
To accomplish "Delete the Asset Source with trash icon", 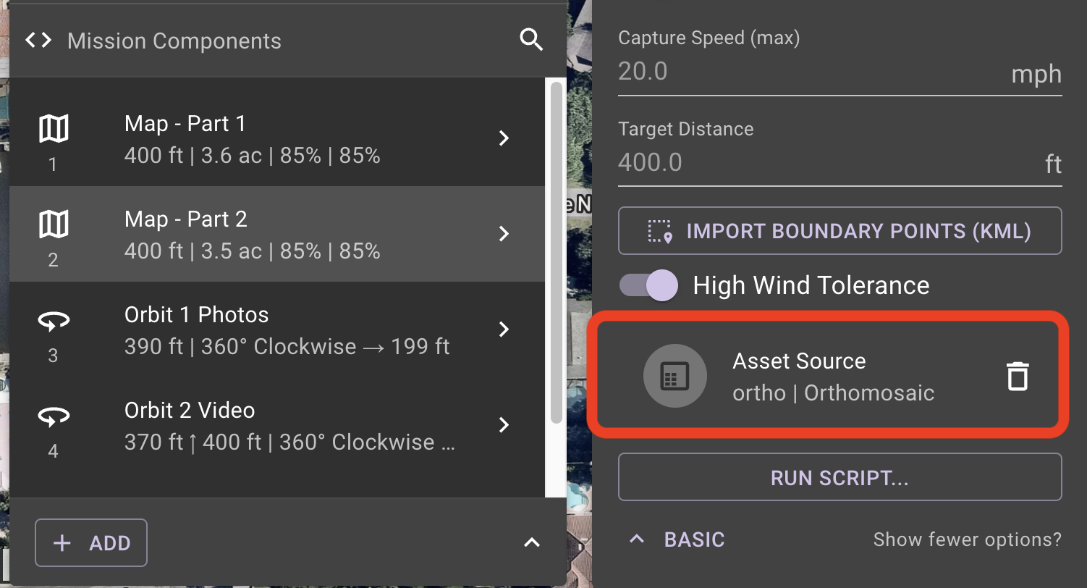I will [x=1018, y=377].
